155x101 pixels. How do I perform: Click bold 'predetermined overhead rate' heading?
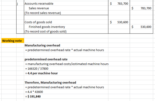[x=46, y=59]
